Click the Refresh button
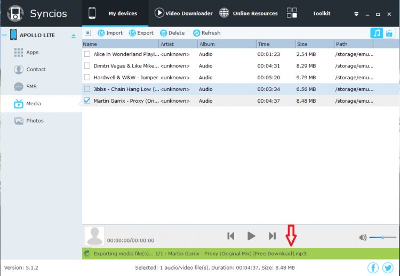Screen dimensions: 400x276 (206, 33)
